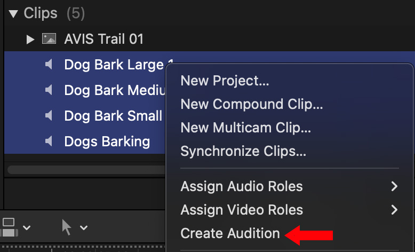Image resolution: width=415 pixels, height=252 pixels.
Task: Choose Create Audition from context menu
Action: [230, 233]
